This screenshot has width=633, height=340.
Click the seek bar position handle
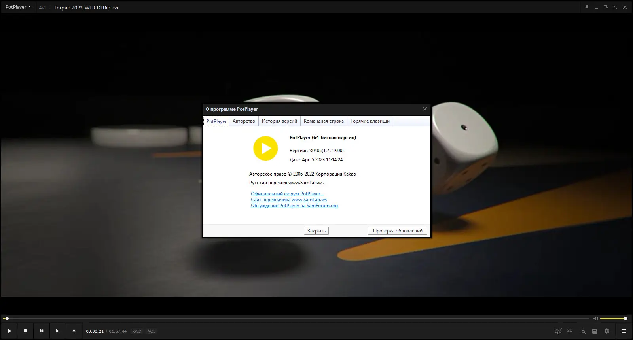pyautogui.click(x=7, y=319)
